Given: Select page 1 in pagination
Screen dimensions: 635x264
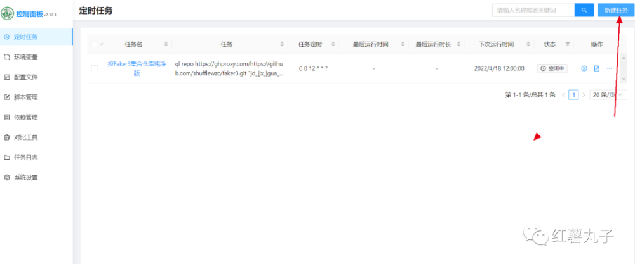Looking at the screenshot, I should click(573, 95).
